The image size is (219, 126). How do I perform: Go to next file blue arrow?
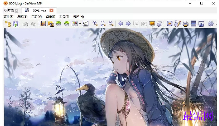pos(128,24)
